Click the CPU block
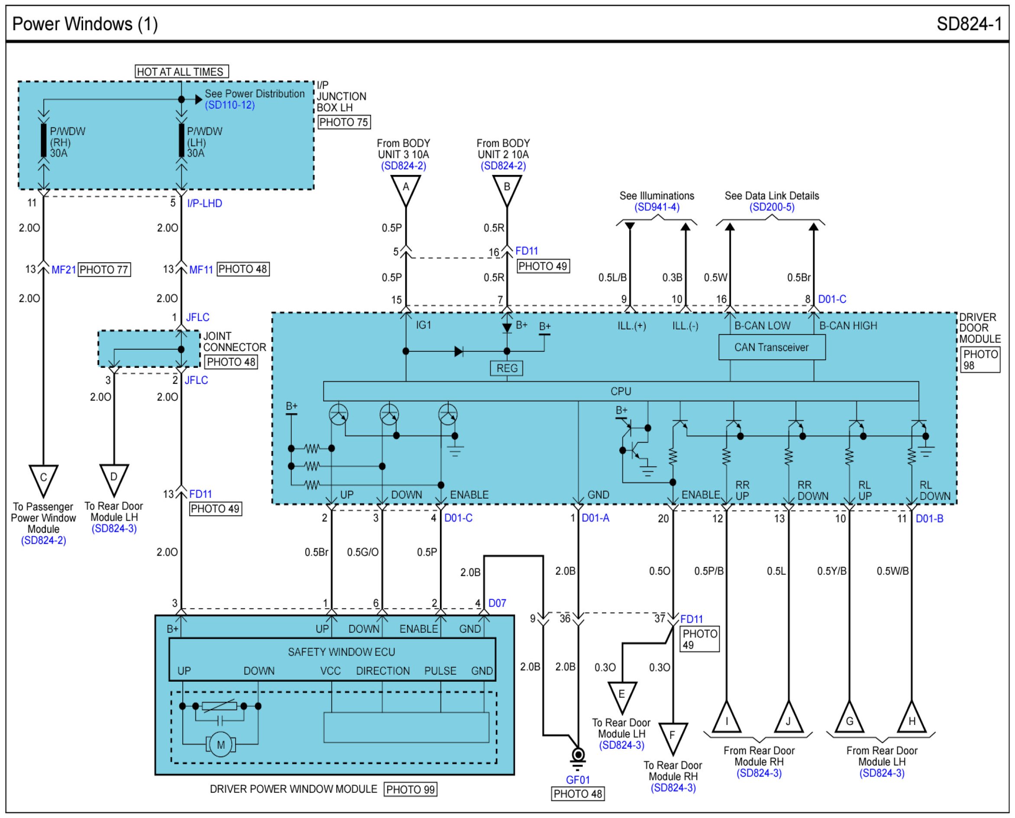 (621, 391)
